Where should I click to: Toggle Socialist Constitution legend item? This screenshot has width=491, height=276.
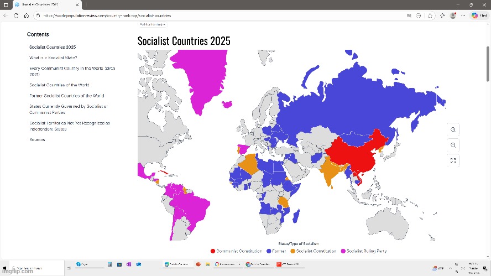[x=313, y=251]
